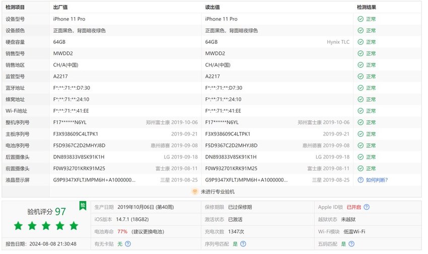Open help icon next to 序列号匹配
This screenshot has width=428, height=254.
coord(243,244)
